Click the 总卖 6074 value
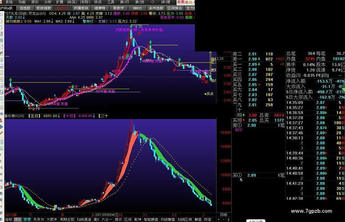345x222 pixels. pos(272,115)
